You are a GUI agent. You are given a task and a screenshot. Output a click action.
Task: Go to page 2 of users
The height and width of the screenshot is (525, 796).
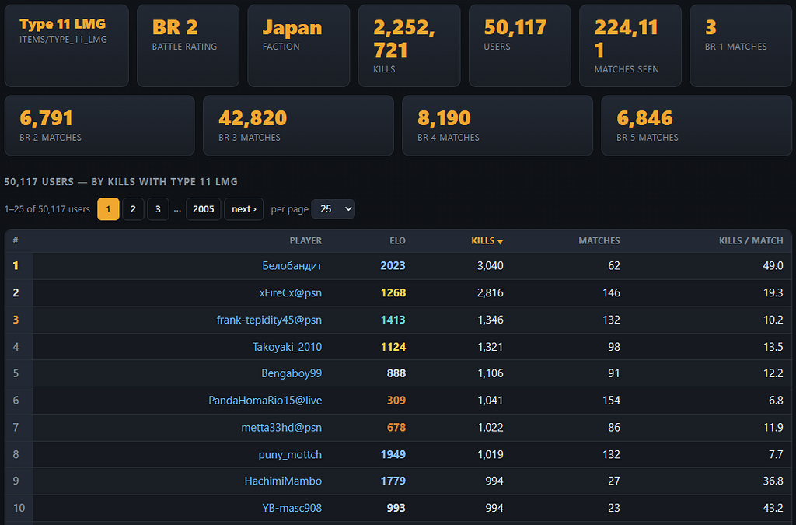pos(133,209)
